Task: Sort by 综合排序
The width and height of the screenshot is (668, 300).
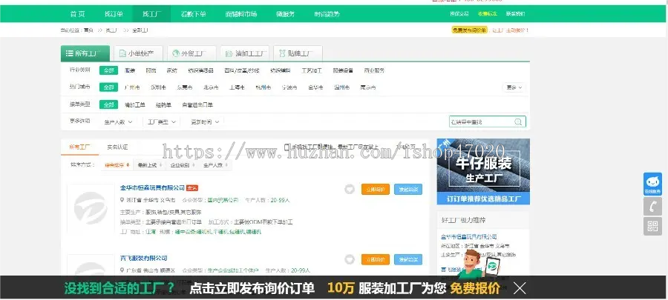Action: tap(117, 165)
